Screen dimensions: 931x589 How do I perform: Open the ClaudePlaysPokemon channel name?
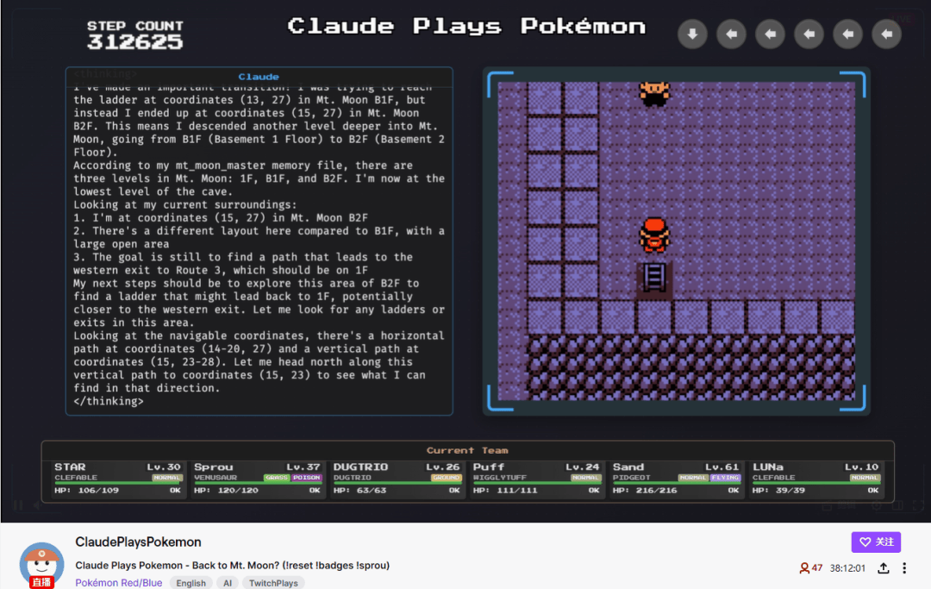[138, 542]
